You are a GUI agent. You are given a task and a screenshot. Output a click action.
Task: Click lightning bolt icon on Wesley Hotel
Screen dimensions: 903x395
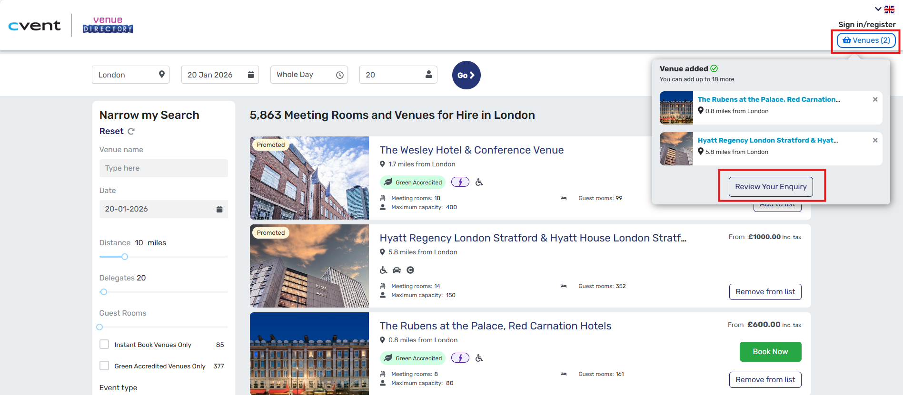(460, 182)
